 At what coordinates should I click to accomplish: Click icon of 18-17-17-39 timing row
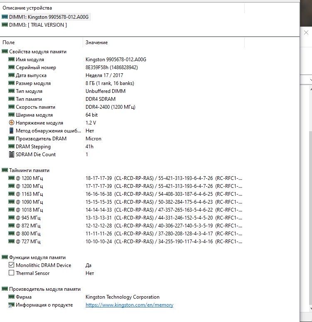[x=12, y=178]
